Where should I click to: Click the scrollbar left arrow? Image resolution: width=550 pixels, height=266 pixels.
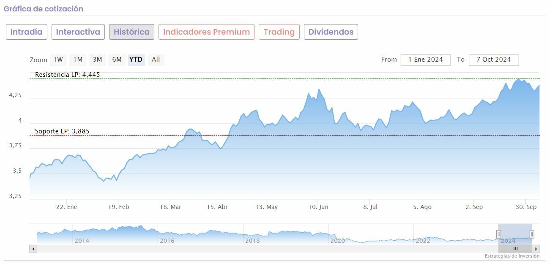click(33, 249)
